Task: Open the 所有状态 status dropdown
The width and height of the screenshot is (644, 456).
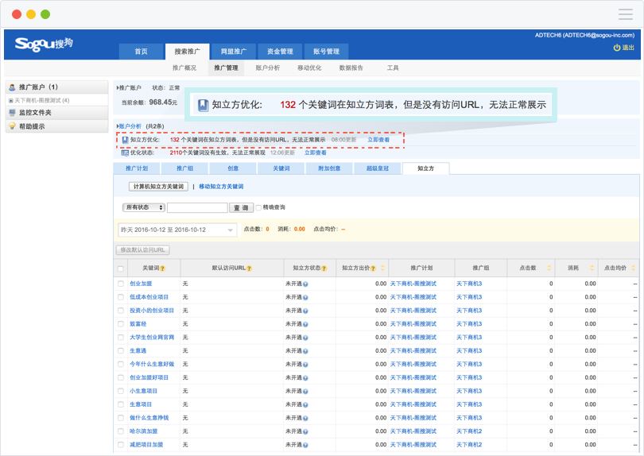Action: click(144, 207)
